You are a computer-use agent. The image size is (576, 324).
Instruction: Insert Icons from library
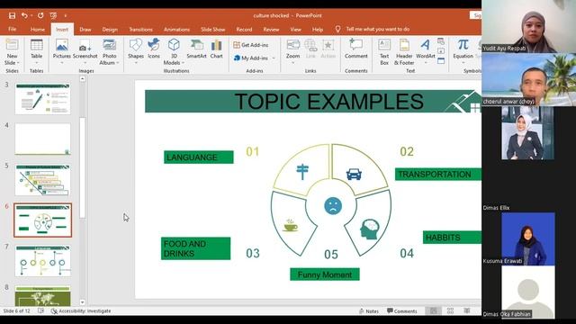(x=154, y=49)
